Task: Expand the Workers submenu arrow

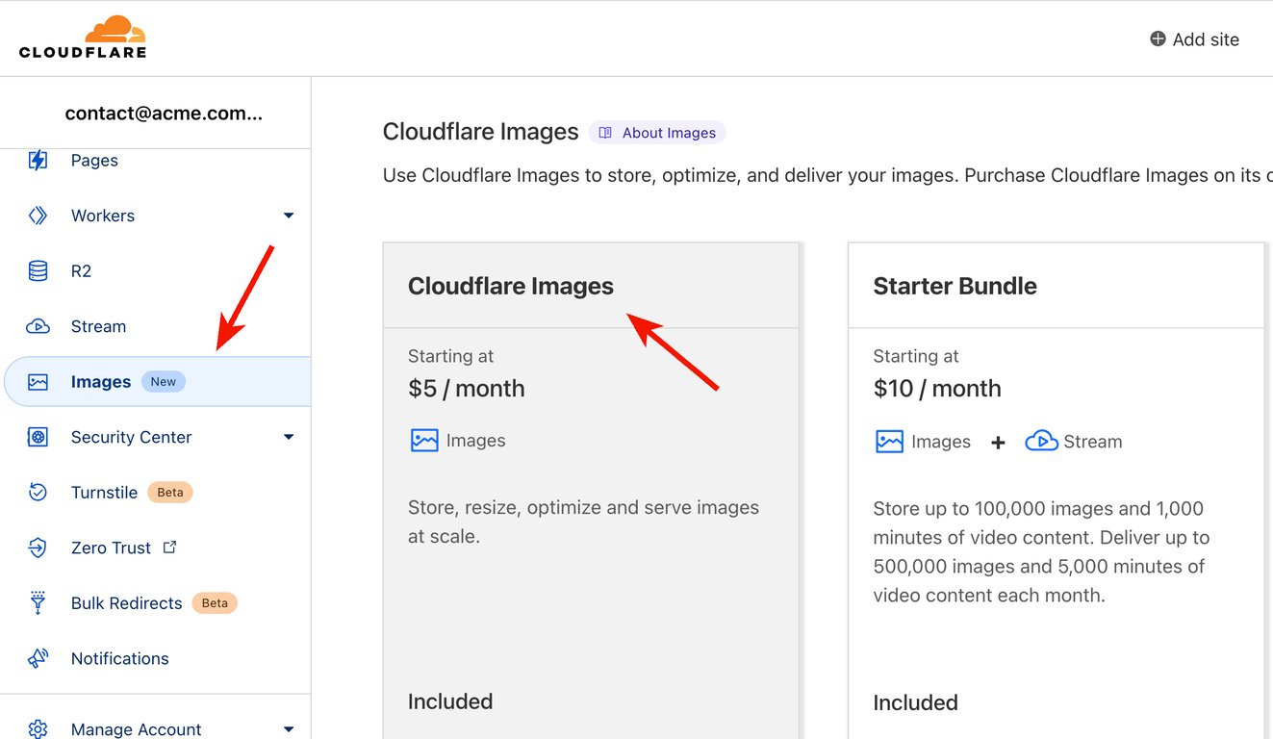Action: click(289, 216)
